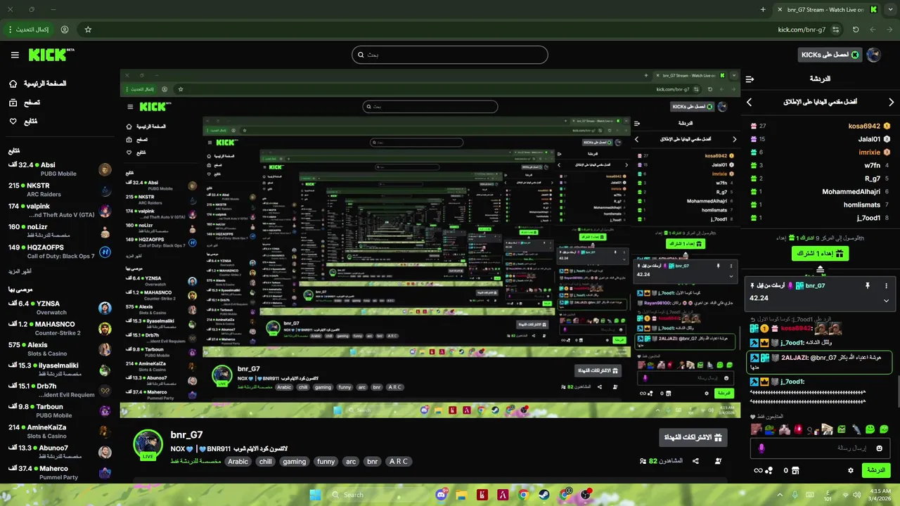Open MAHASNCO channel in sidebar

(x=60, y=328)
